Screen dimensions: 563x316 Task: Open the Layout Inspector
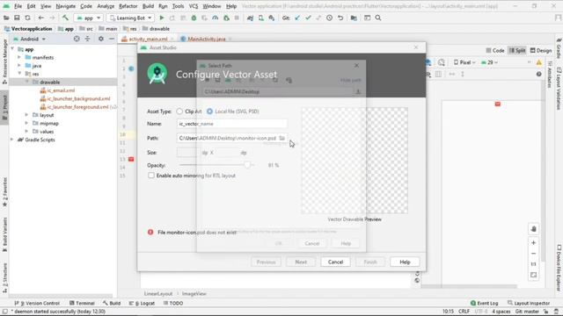pyautogui.click(x=529, y=303)
